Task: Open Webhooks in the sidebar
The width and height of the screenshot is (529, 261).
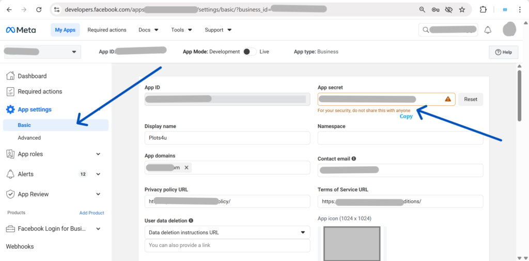Action: click(20, 247)
